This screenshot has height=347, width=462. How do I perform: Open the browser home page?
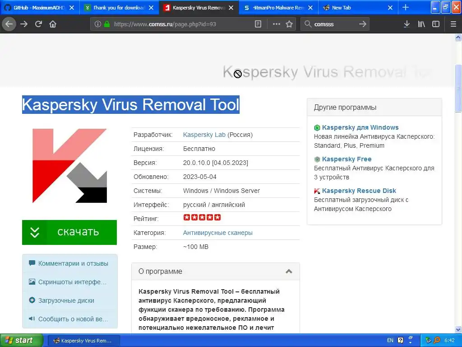click(x=53, y=24)
